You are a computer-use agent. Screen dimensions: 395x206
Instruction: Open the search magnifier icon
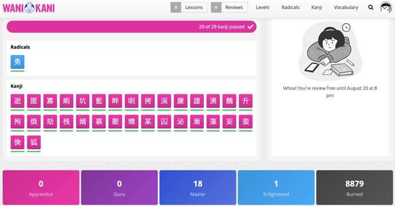[370, 7]
